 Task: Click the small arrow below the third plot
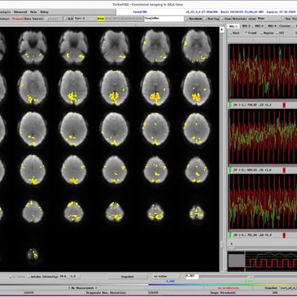[232, 243]
